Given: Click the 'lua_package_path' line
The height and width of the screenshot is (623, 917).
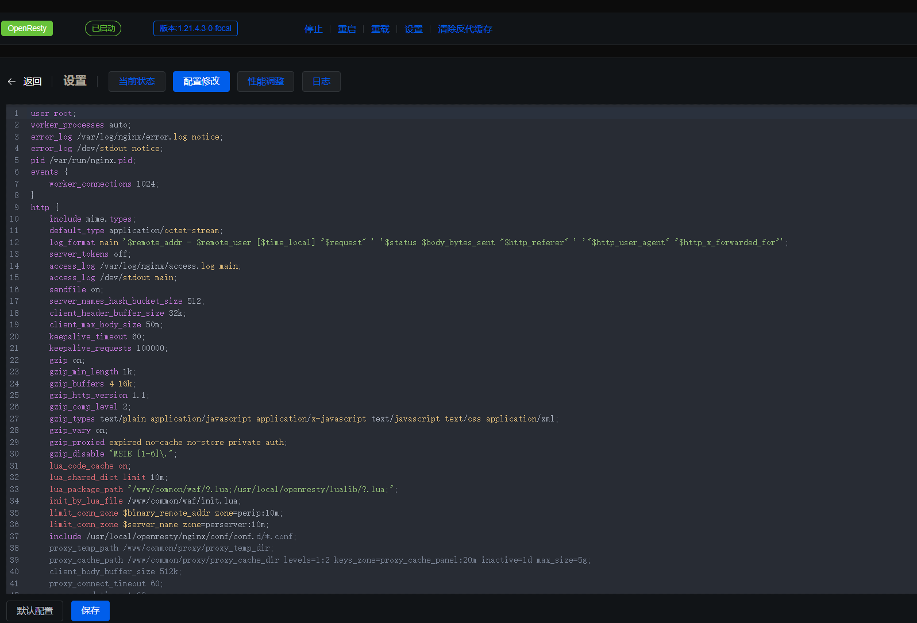Looking at the screenshot, I should coord(224,489).
